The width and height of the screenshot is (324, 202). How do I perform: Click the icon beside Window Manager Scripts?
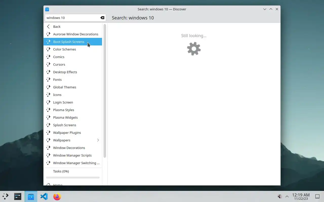tap(48, 155)
